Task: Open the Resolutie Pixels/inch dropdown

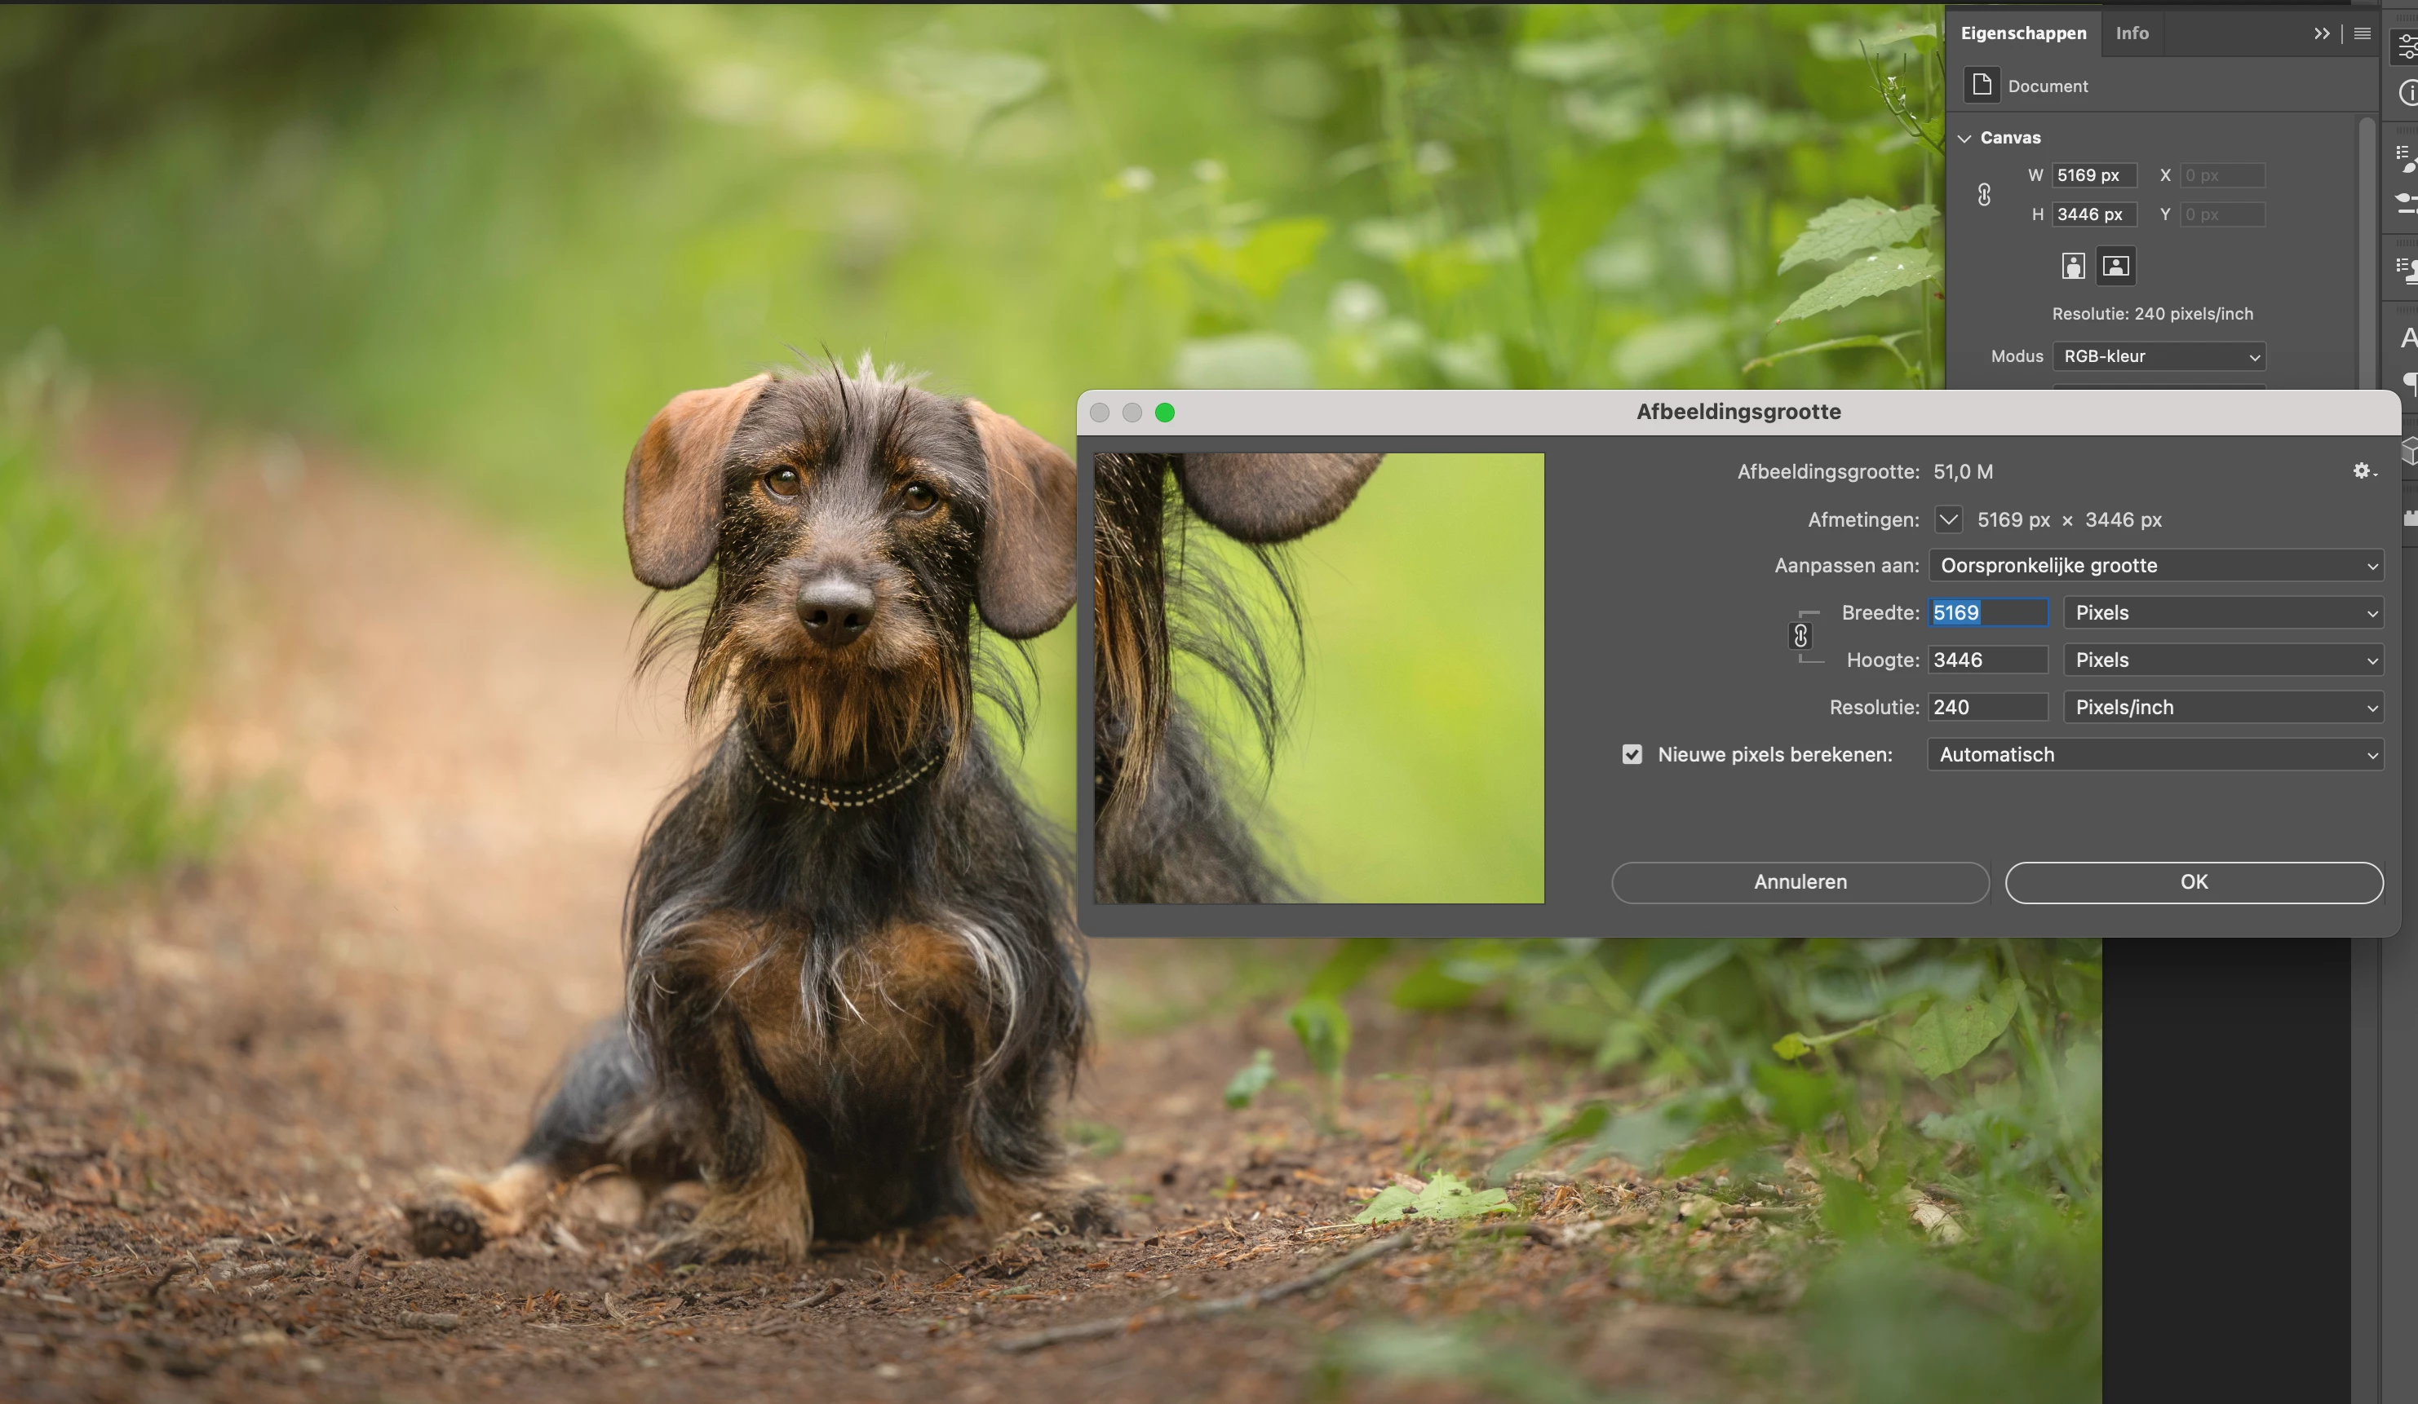Action: pyautogui.click(x=2223, y=708)
